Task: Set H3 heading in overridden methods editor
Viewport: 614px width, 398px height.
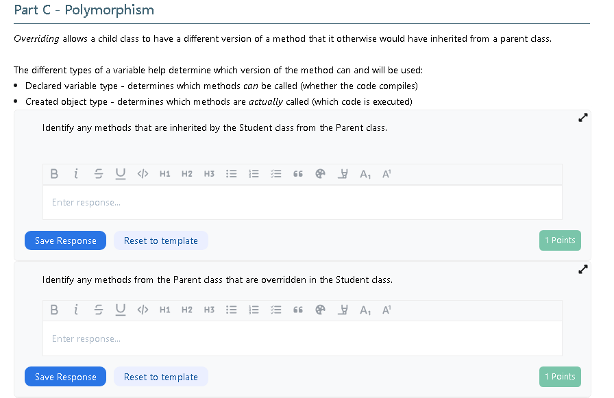Action: [x=209, y=310]
